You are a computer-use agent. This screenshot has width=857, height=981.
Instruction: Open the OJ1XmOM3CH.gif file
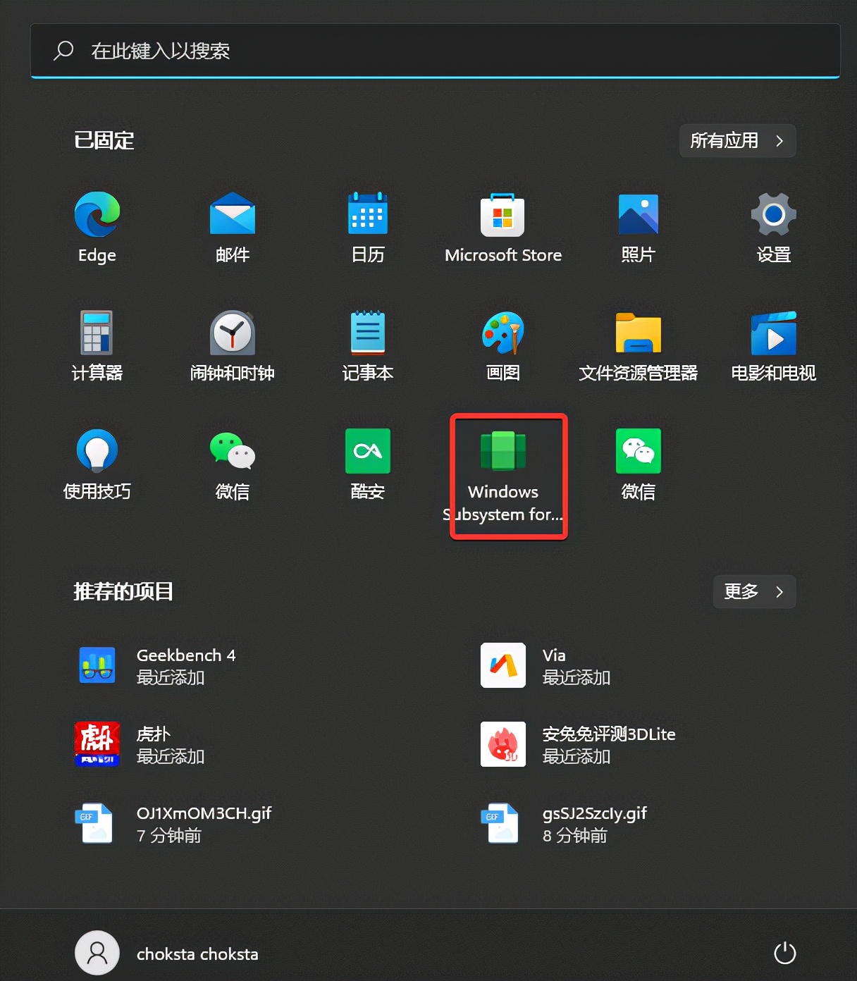[173, 823]
